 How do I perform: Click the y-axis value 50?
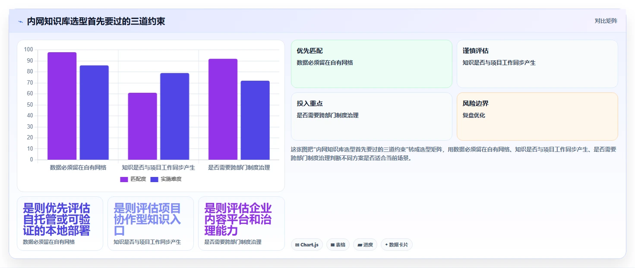point(30,104)
